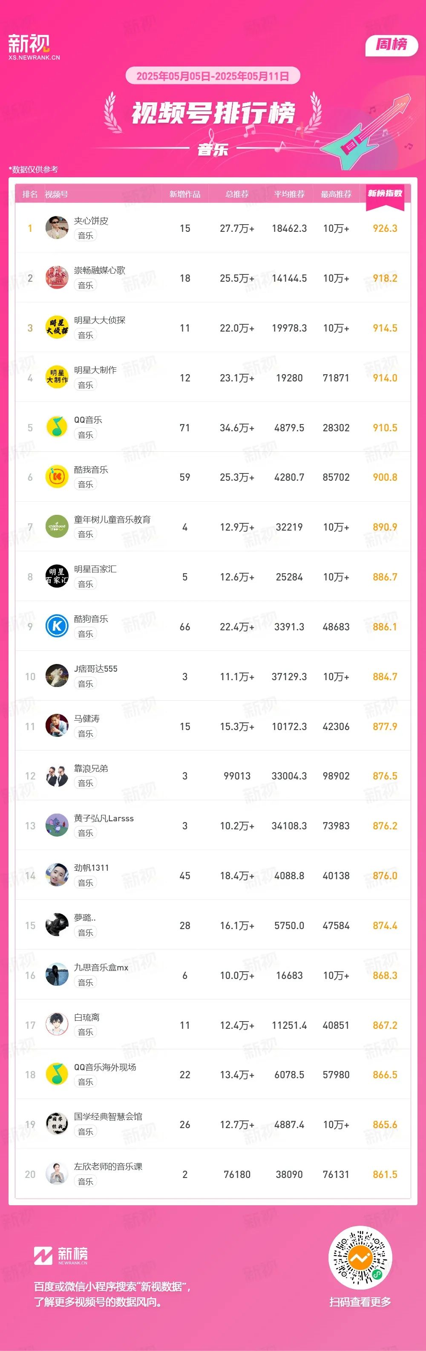Click the 酷我音乐 avatar icon
The width and height of the screenshot is (426, 1351).
[x=57, y=477]
